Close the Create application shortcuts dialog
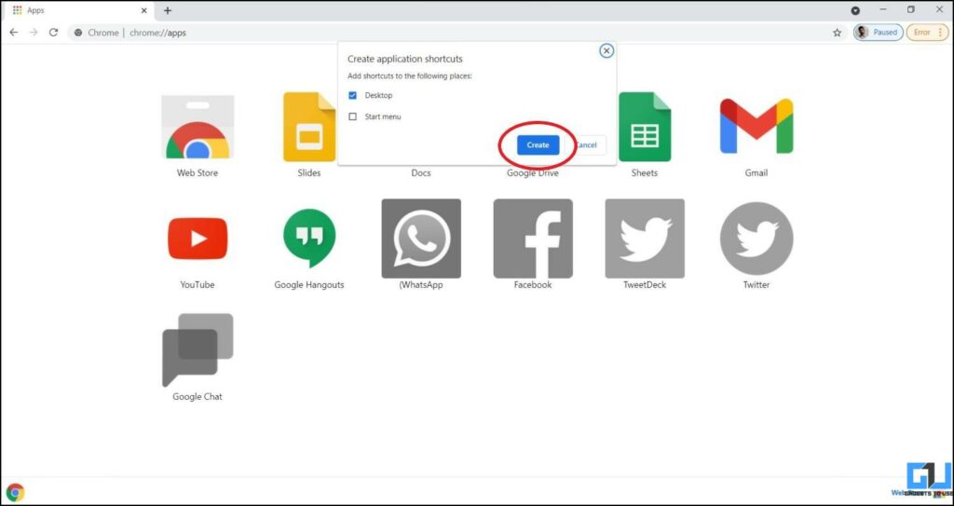This screenshot has width=954, height=506. click(606, 50)
